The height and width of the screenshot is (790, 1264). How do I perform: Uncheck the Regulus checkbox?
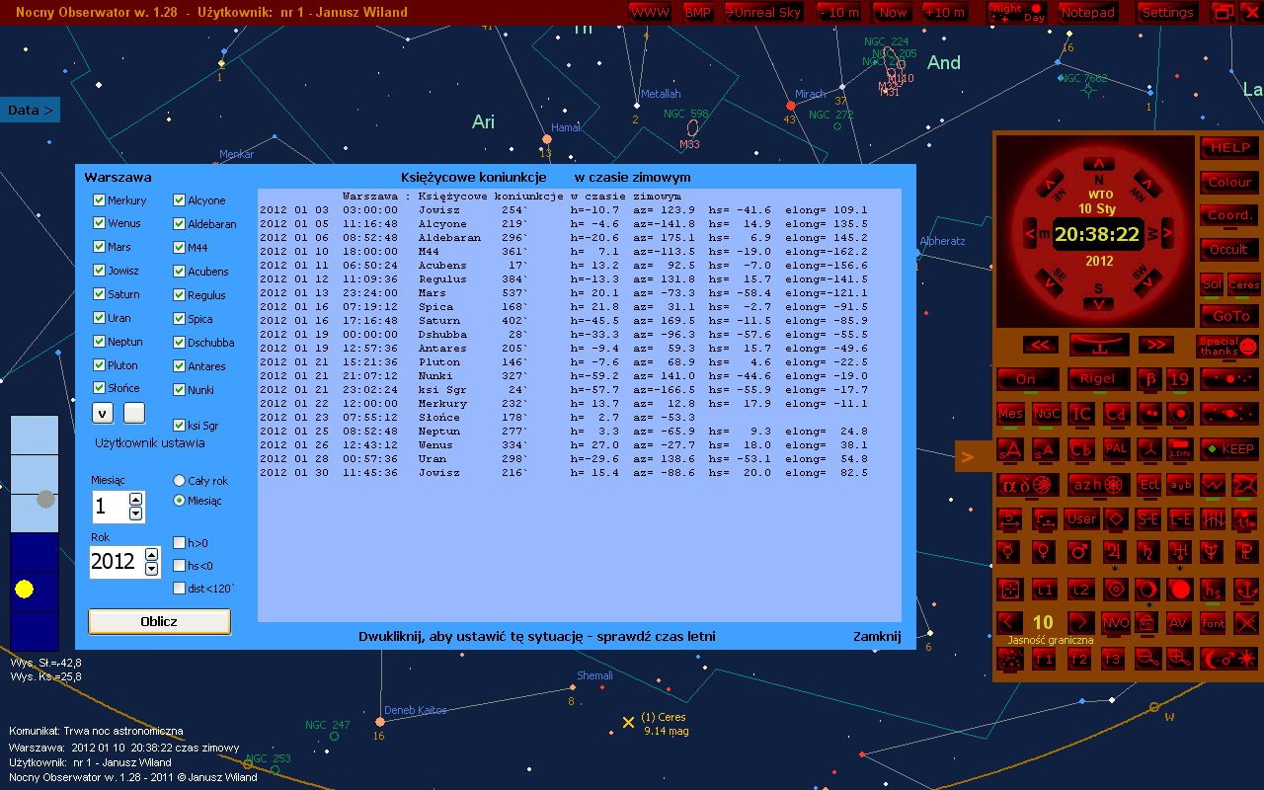(x=179, y=294)
